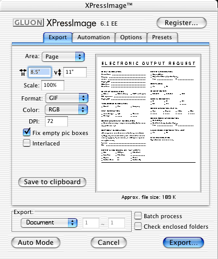
Task: Enable the Interlaced checkbox
Action: click(27, 143)
